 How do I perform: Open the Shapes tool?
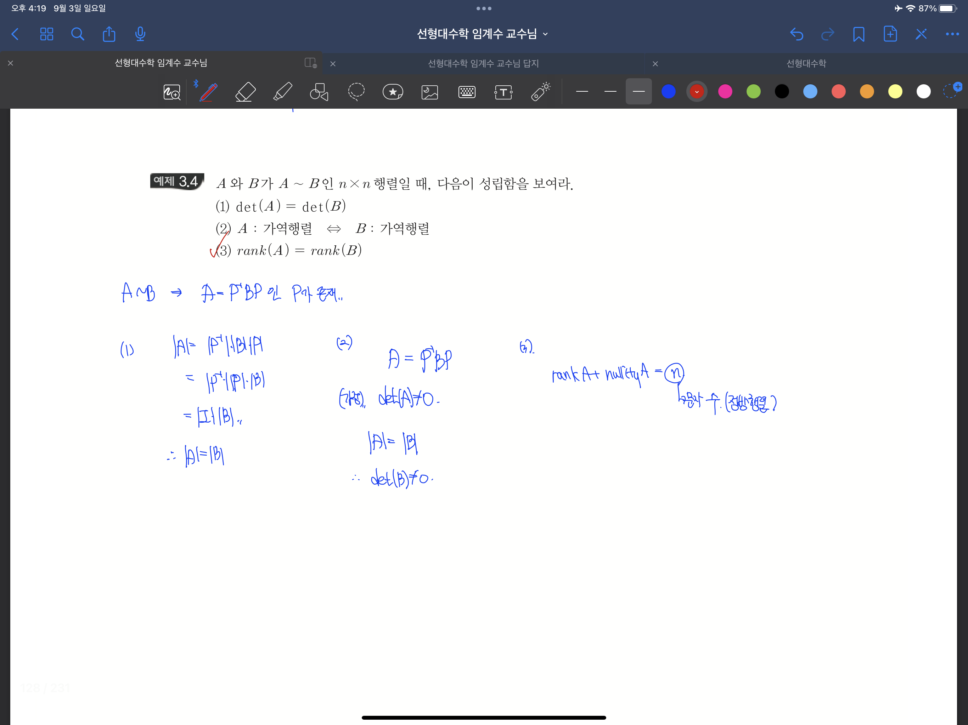[x=319, y=92]
